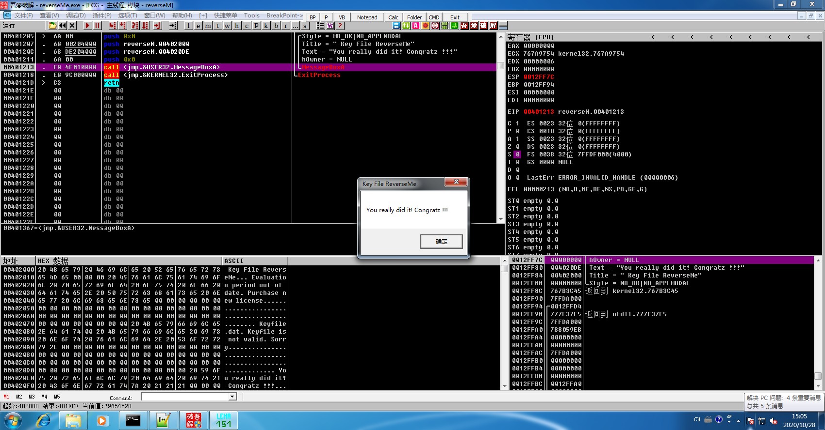Close the Key File ReverseMe dialog
825x430 pixels.
pos(456,182)
